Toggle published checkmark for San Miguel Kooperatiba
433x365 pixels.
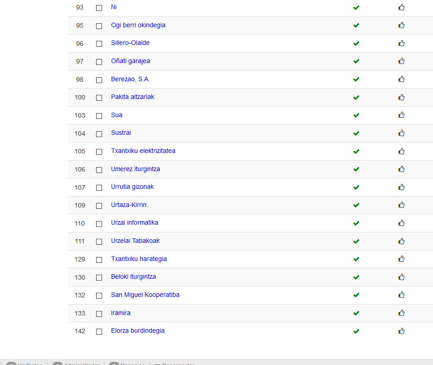point(356,295)
